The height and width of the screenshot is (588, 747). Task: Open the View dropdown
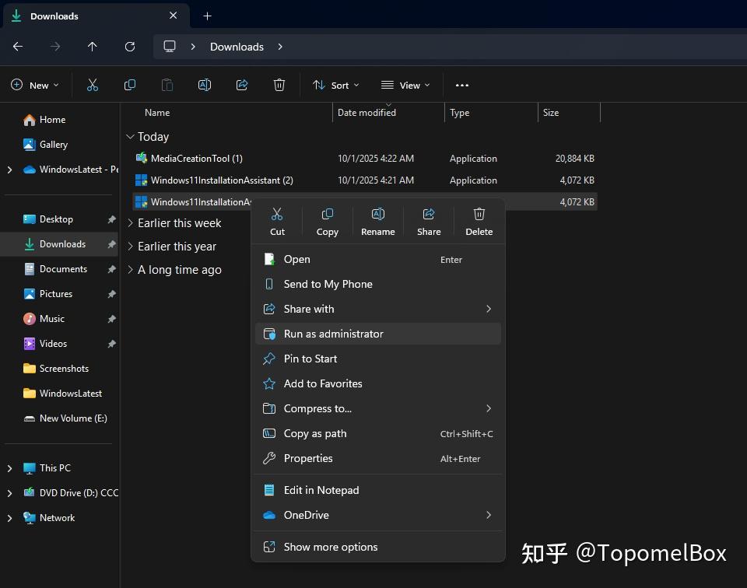pos(405,86)
